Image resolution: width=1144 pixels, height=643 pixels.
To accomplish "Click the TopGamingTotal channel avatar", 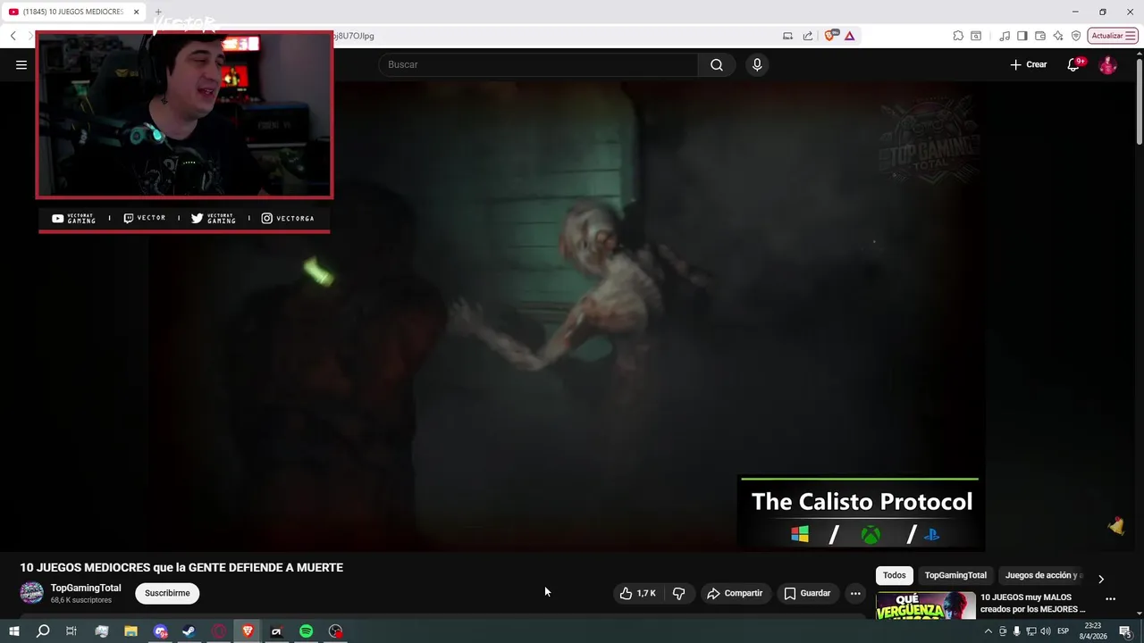I will point(31,593).
